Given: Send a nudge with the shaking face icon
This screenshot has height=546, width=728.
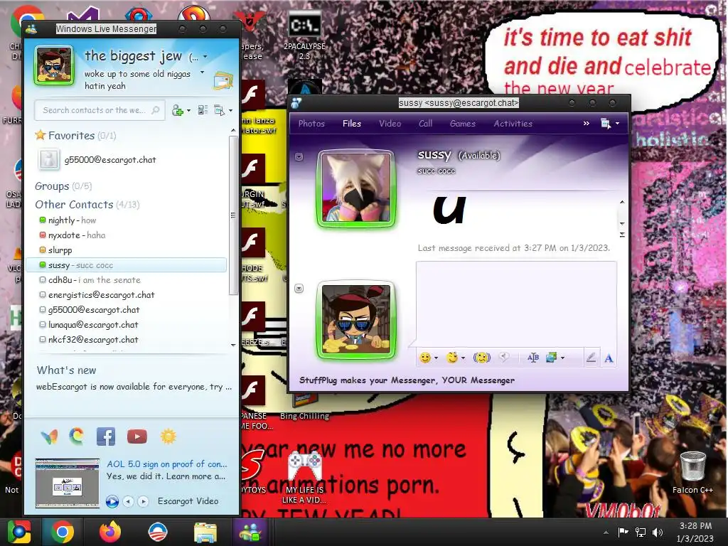Looking at the screenshot, I should tap(482, 358).
